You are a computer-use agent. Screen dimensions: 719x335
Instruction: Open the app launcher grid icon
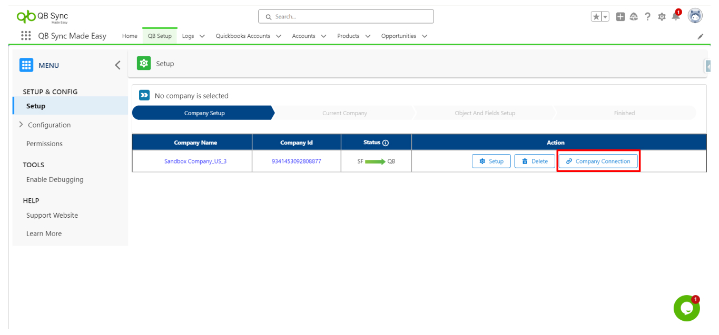tap(26, 36)
